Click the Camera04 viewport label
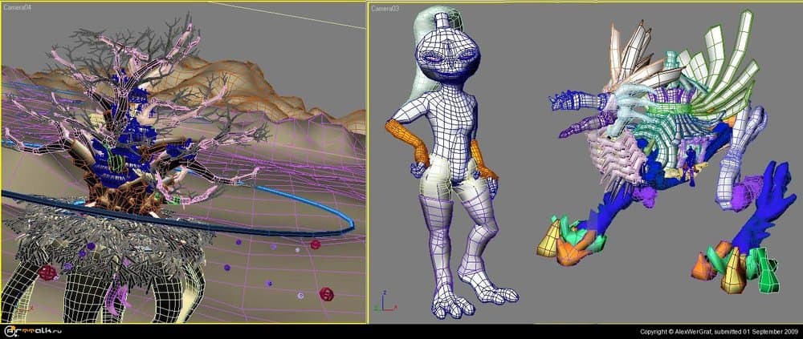Viewport: 803px width, 339px height. point(18,7)
